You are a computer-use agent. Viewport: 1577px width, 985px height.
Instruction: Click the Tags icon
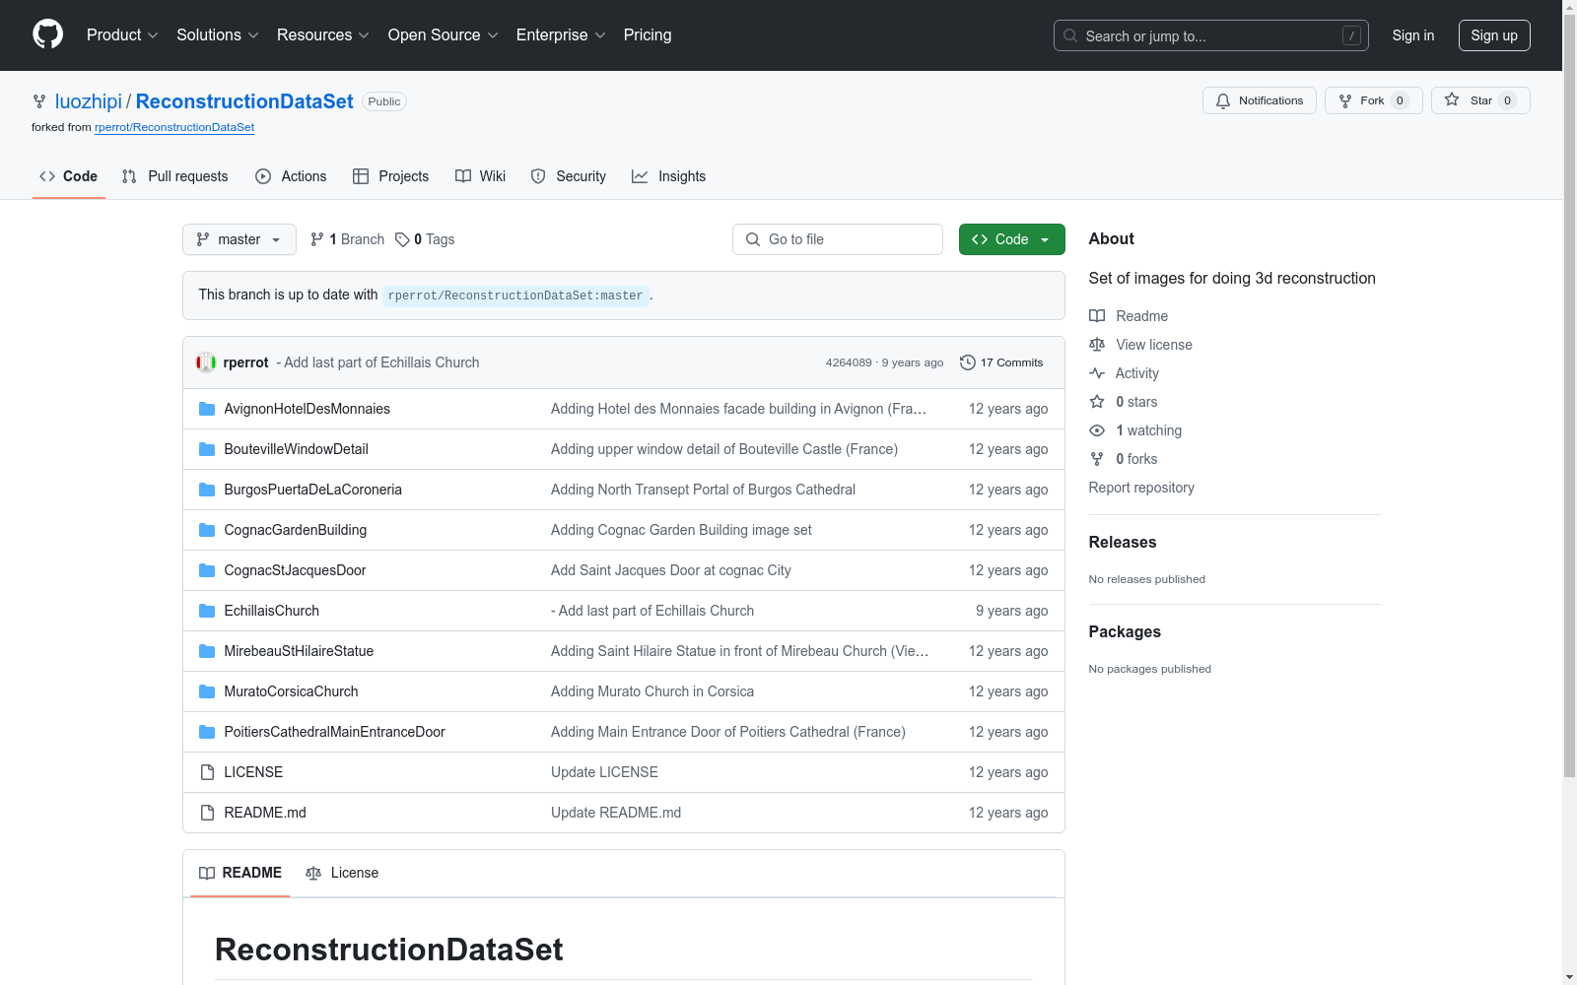coord(402,239)
